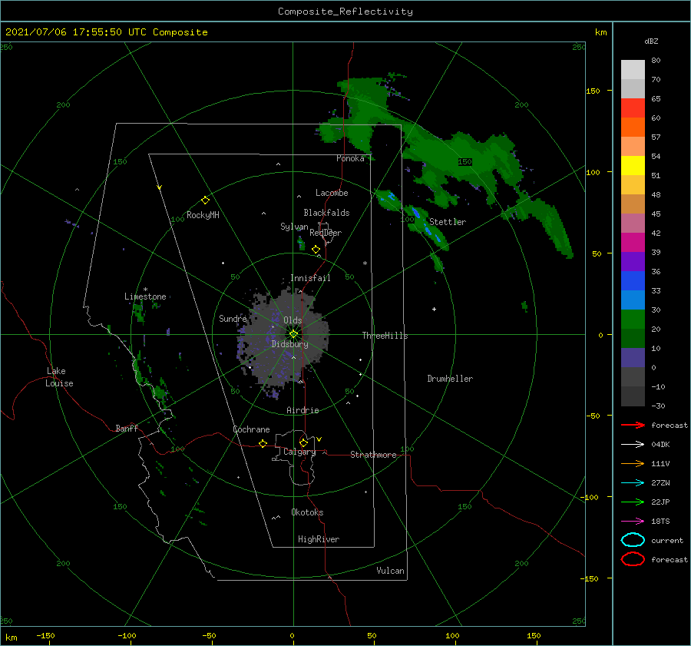Screen dimensions: 691x646
Task: Select the lightest grey 80-70 dBZ swatch
Action: click(x=633, y=69)
